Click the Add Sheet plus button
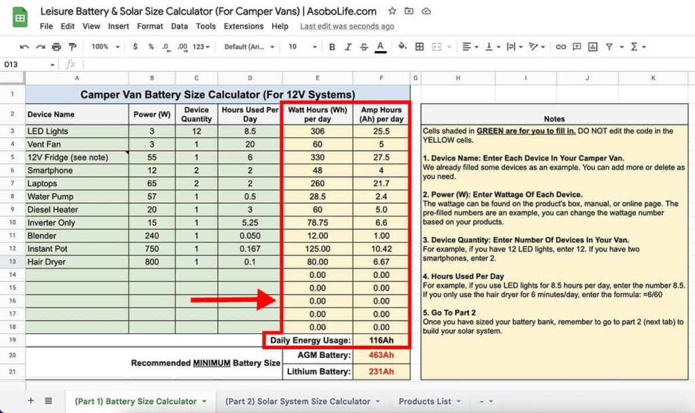The height and width of the screenshot is (413, 695). pos(31,401)
